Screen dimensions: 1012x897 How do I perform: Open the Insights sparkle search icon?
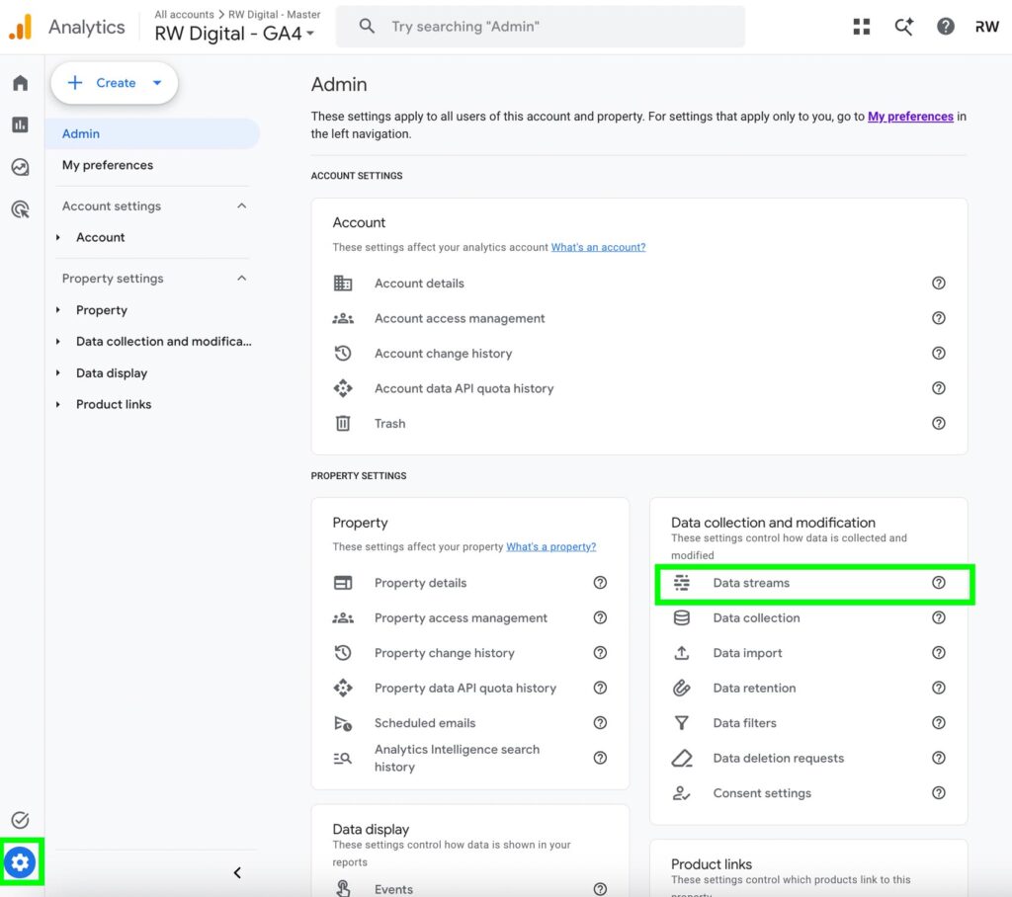point(903,27)
